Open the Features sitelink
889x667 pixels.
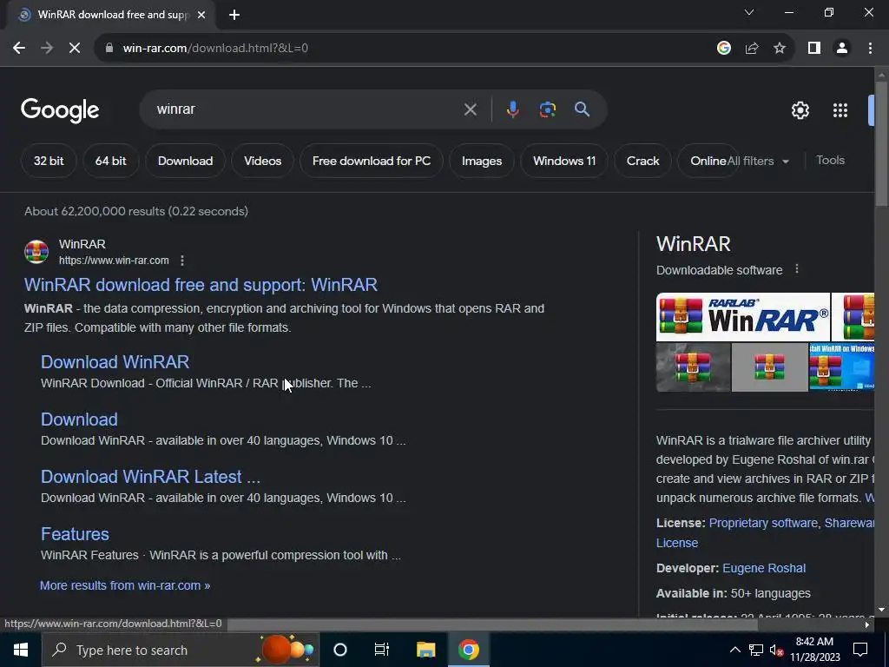[75, 534]
